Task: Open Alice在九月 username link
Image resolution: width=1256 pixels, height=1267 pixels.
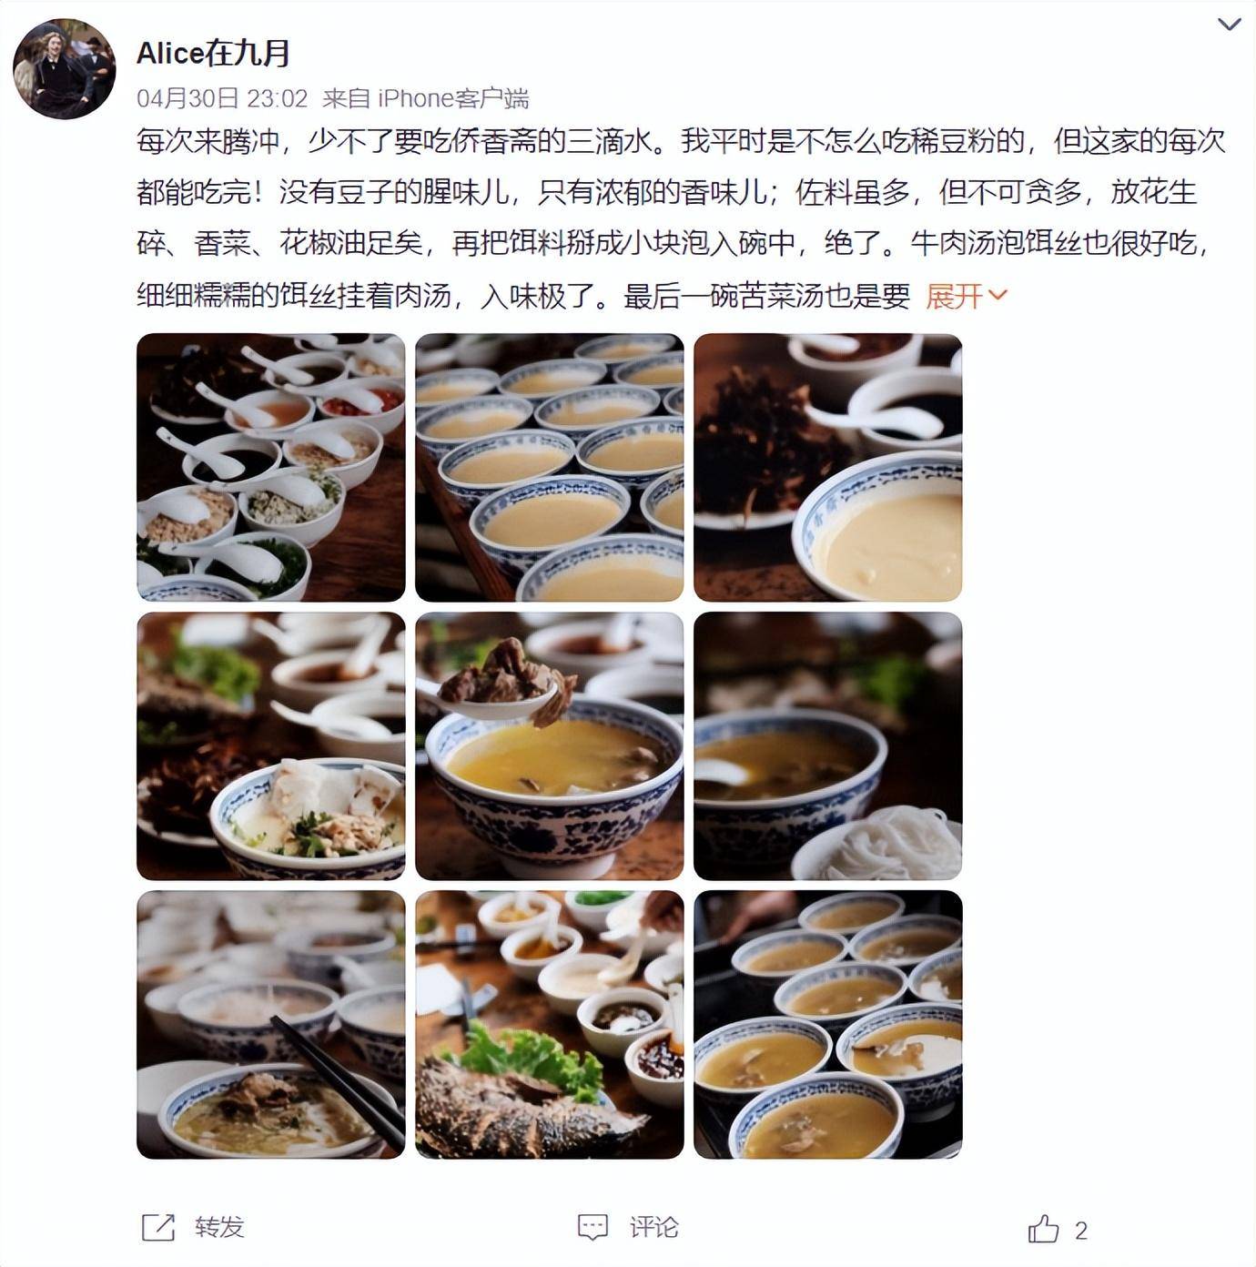Action: click(x=213, y=53)
